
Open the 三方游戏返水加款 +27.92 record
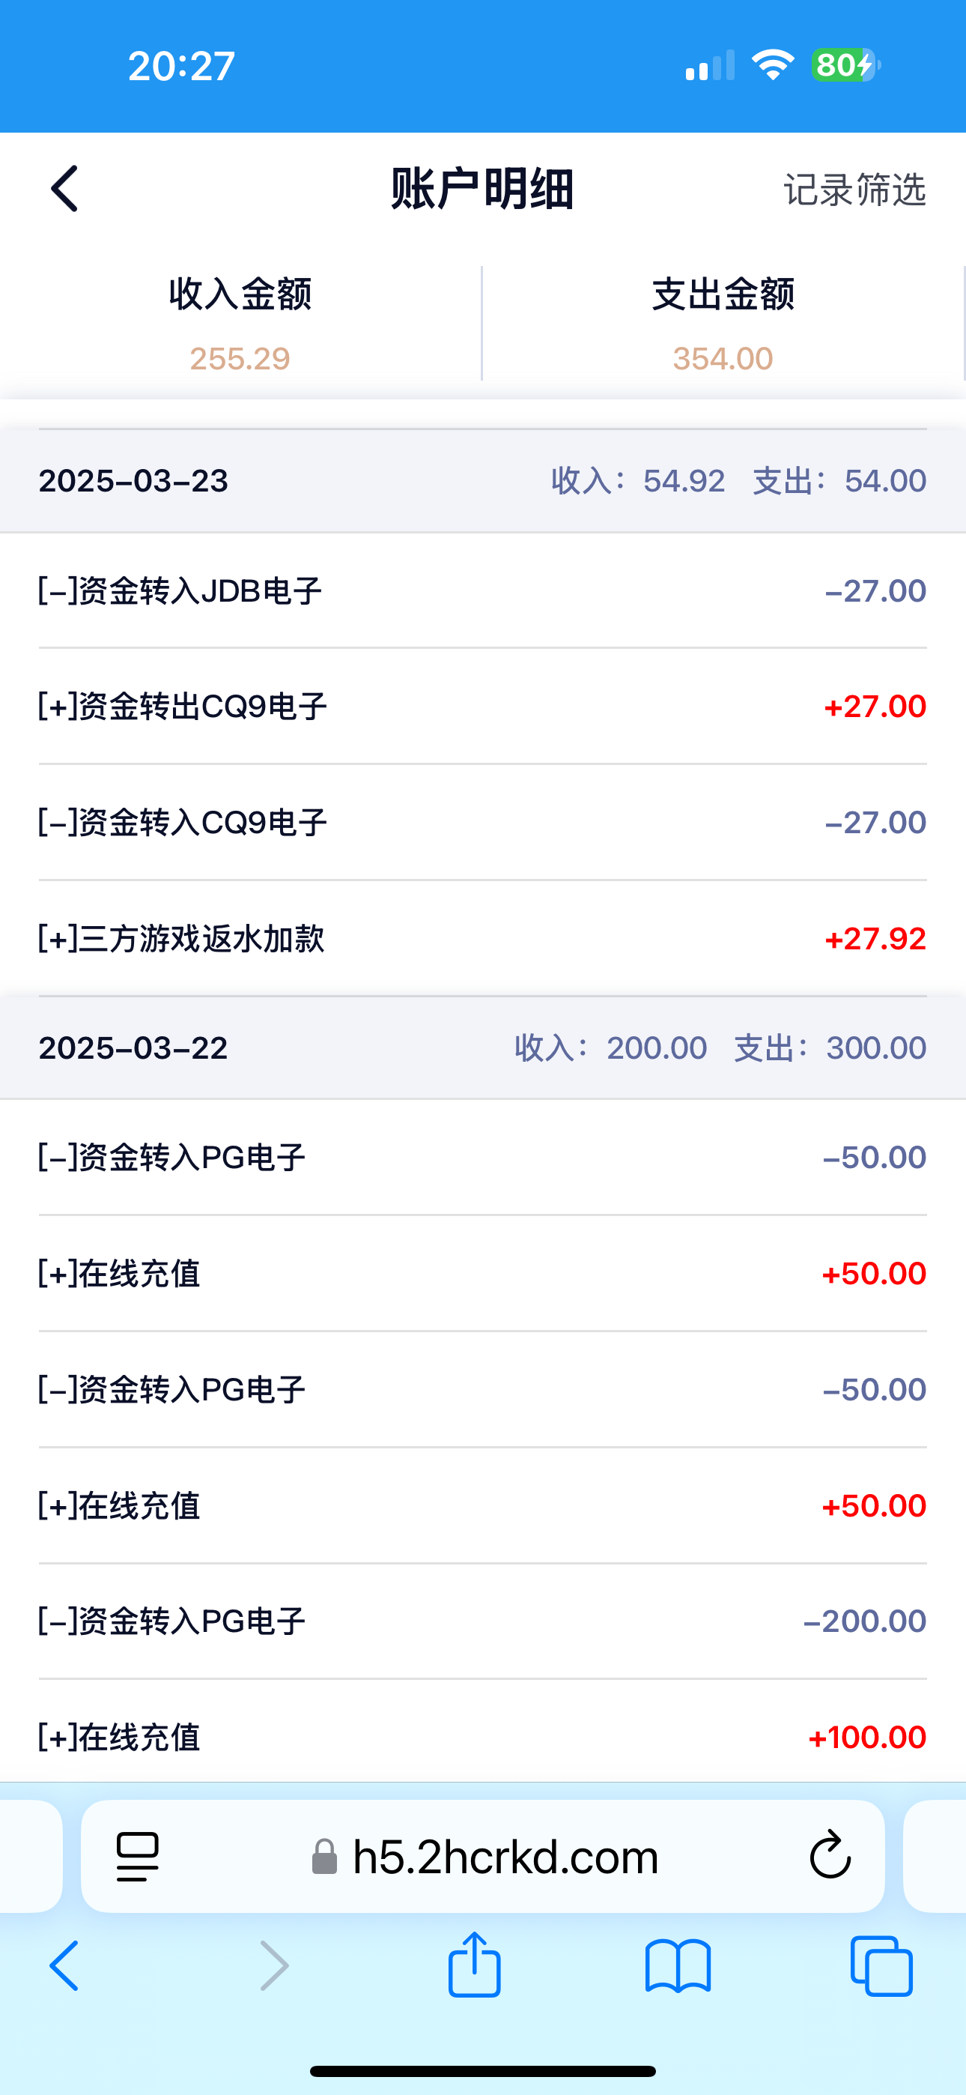point(483,939)
